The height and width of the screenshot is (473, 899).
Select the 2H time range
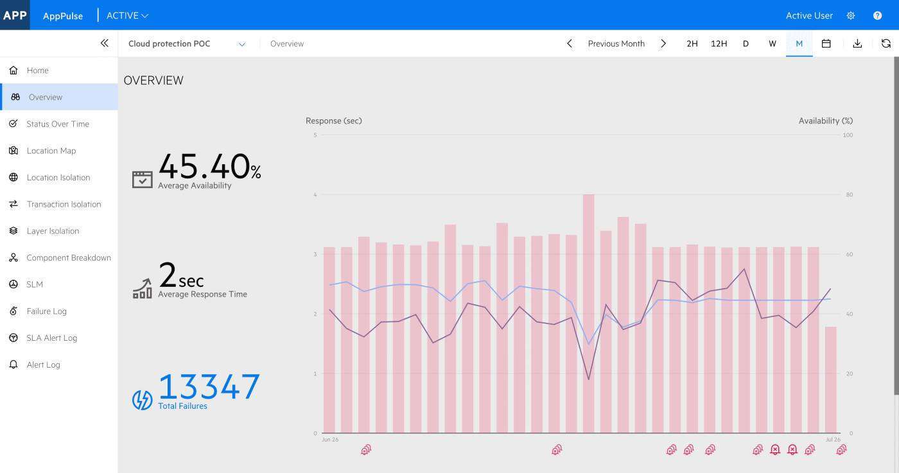[692, 44]
